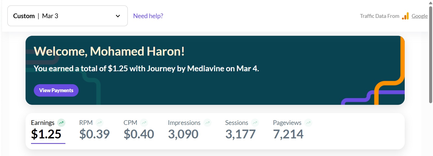Image resolution: width=433 pixels, height=156 pixels.
Task: Follow the Google traffic data link
Action: pos(420,16)
